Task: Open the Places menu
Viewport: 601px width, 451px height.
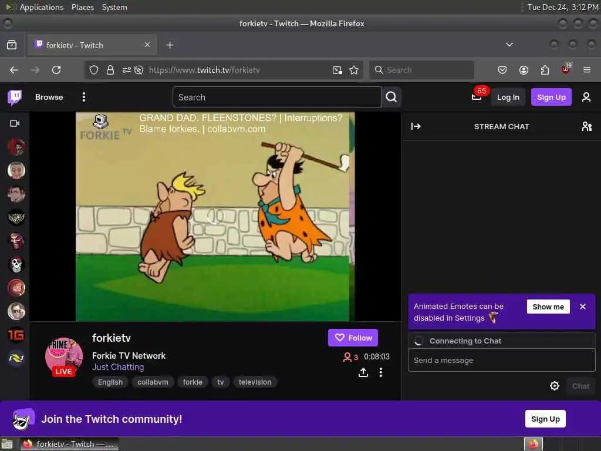Action: [x=82, y=7]
